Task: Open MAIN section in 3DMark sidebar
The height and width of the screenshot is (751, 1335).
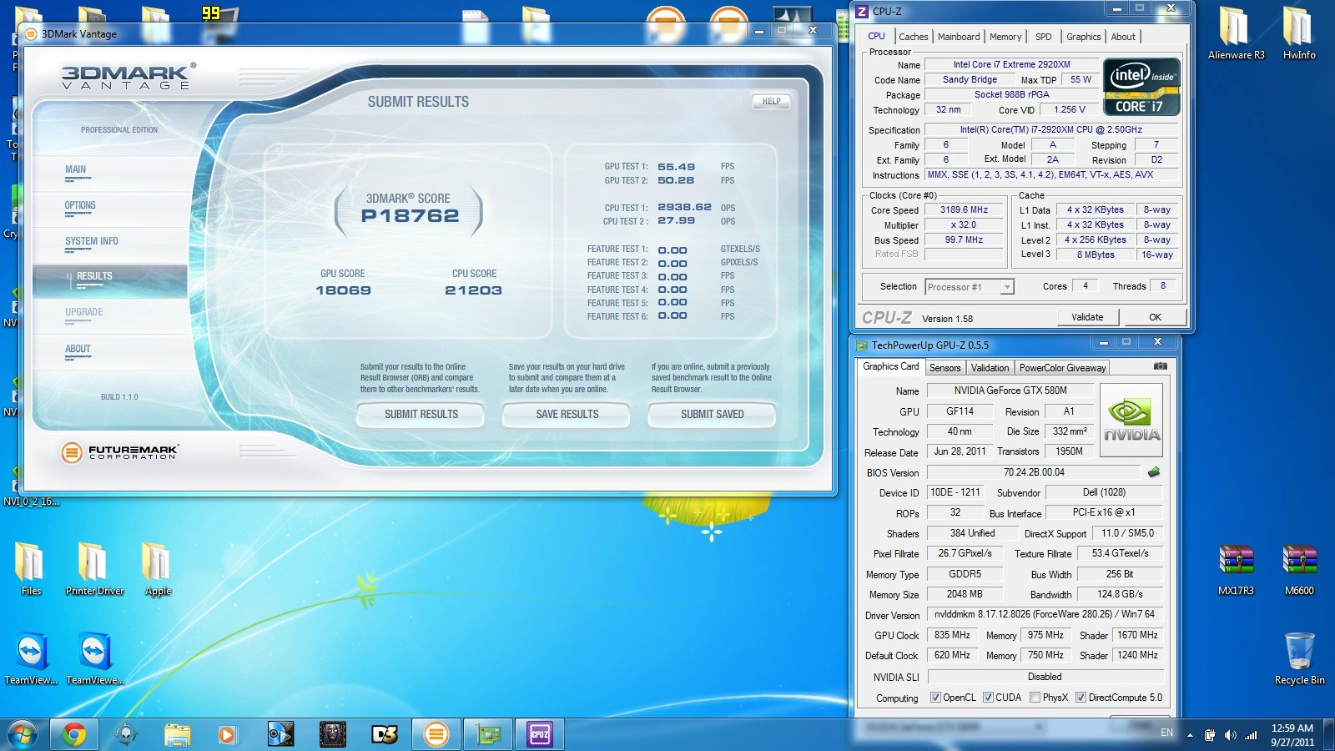Action: (x=109, y=173)
